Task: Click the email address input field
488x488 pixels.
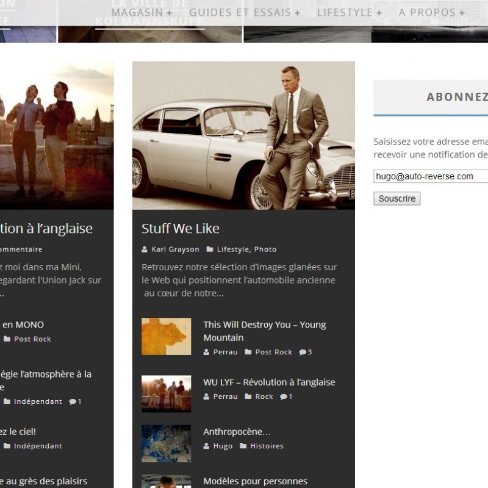Action: [x=431, y=176]
